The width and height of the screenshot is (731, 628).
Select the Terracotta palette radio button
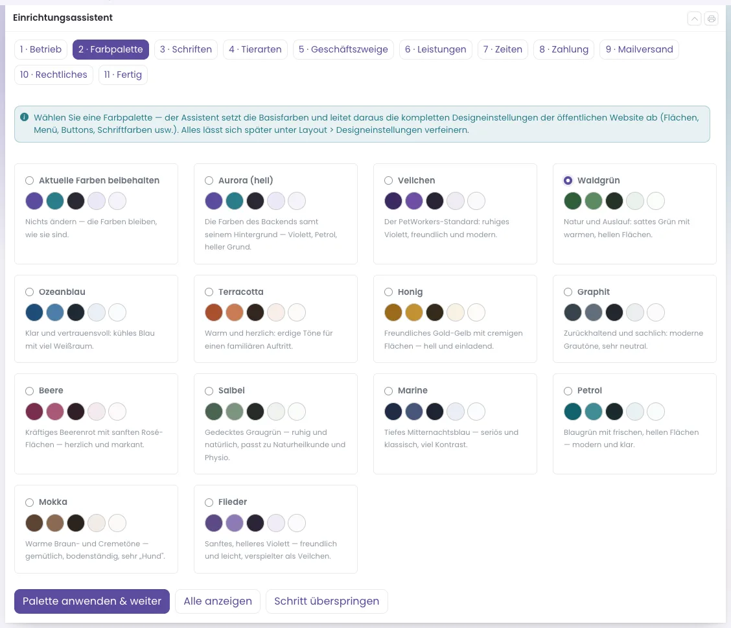[209, 292]
